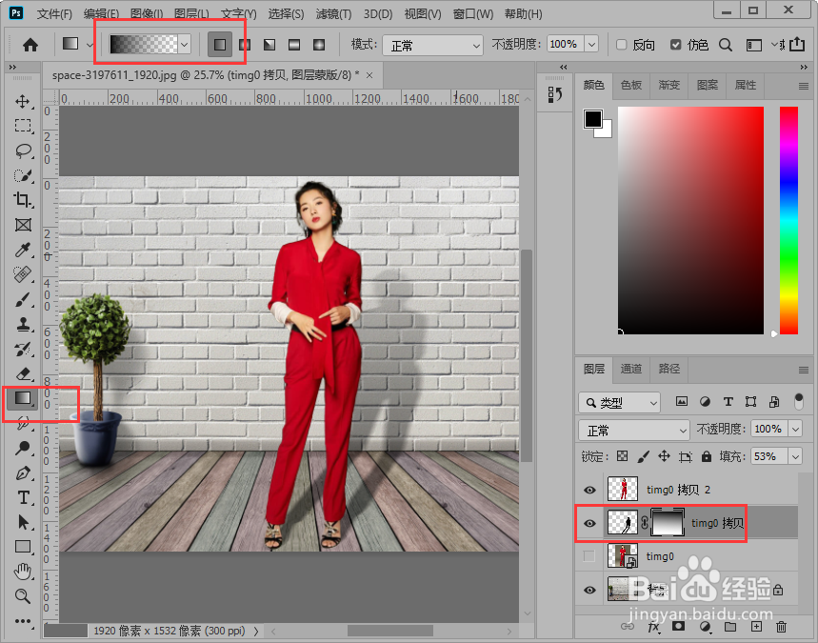This screenshot has width=818, height=643.
Task: Toggle lock all on layer
Action: [x=707, y=456]
